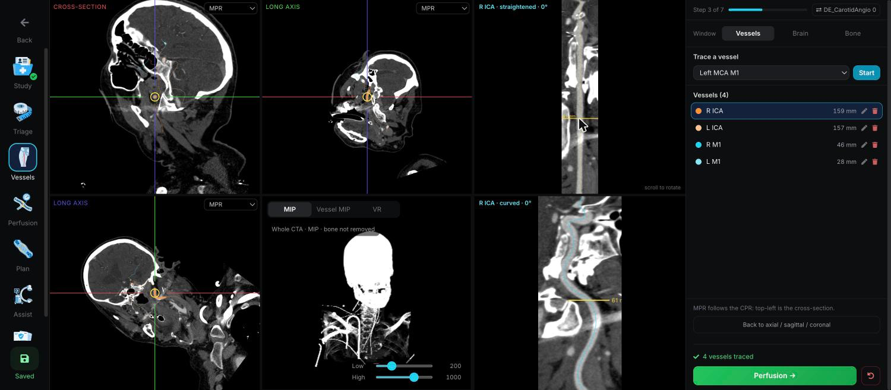Image resolution: width=891 pixels, height=390 pixels.
Task: Open cross-section view MPR dropdown
Action: coord(231,8)
